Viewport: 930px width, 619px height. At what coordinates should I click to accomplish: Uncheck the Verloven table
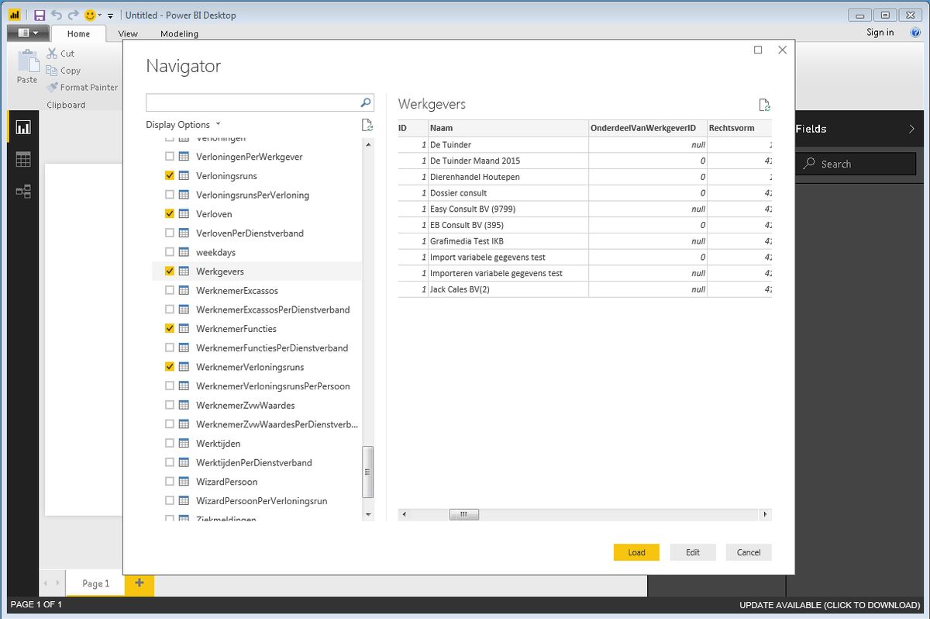pos(168,213)
